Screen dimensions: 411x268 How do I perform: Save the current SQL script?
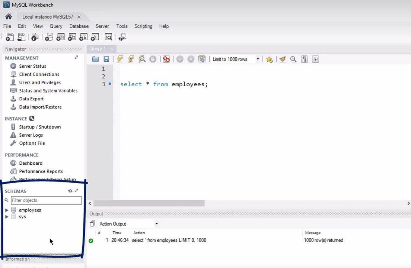click(x=106, y=59)
